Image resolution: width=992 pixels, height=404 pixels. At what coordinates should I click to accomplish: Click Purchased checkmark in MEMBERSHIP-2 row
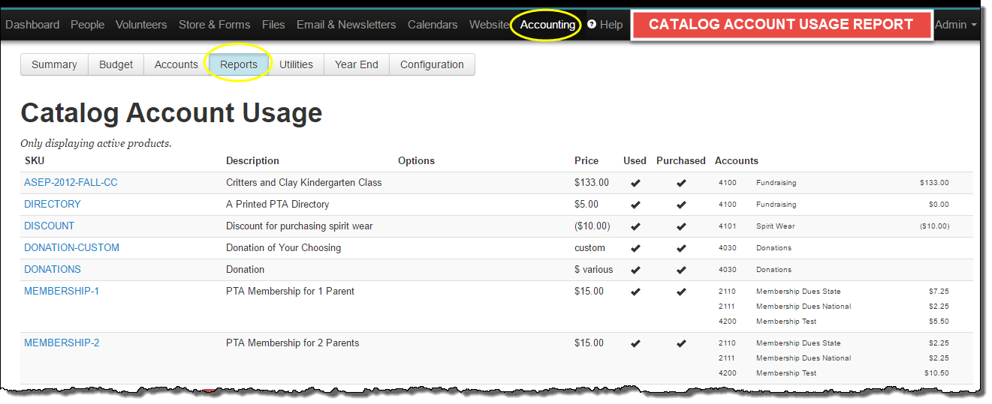tap(681, 343)
